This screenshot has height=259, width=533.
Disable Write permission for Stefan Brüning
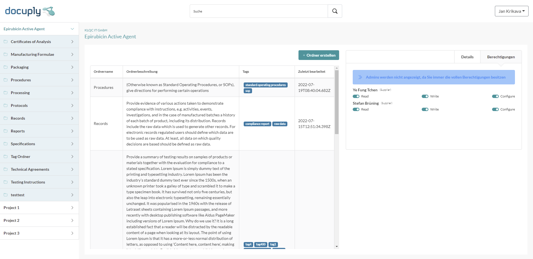coord(425,109)
